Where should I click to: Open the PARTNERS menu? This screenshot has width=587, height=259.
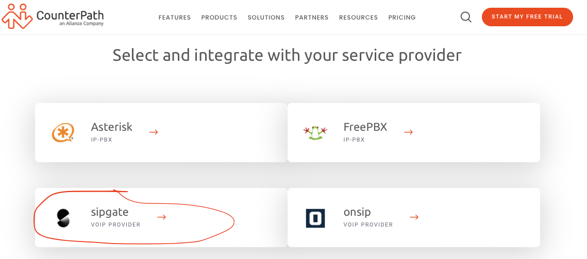[311, 18]
